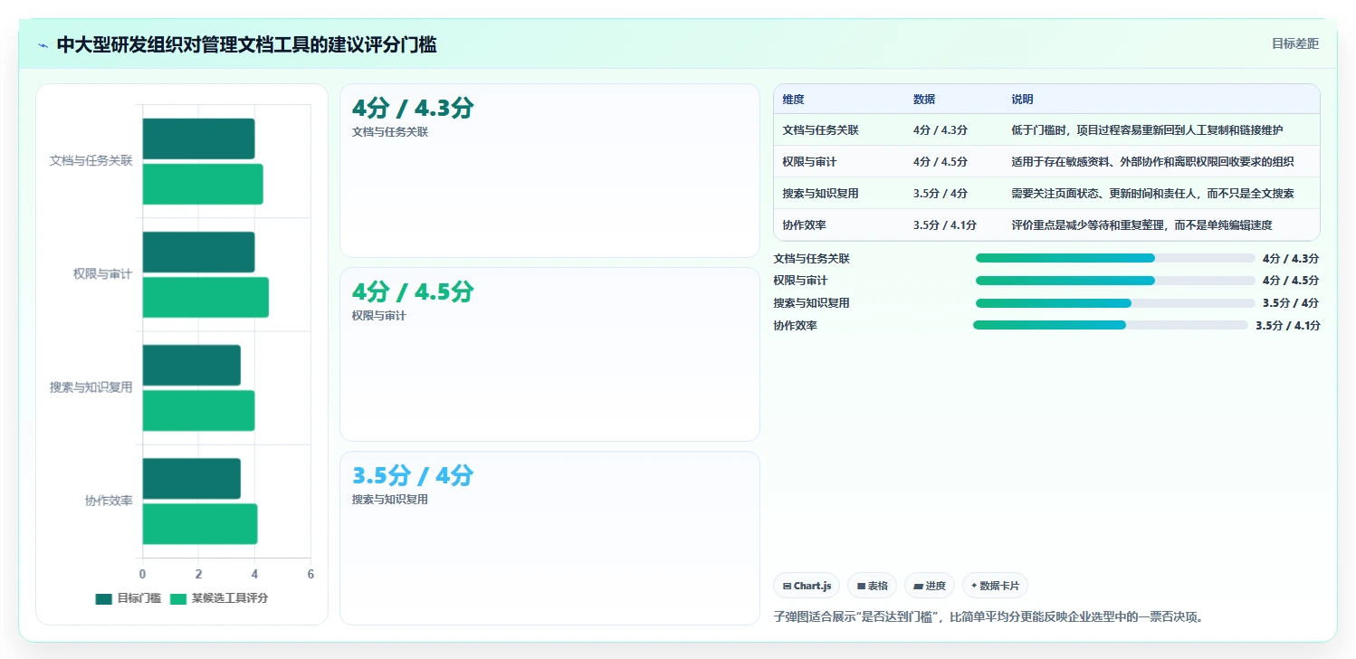Click the light green candidate bar for 权限与审计
This screenshot has width=1356, height=659.
coord(205,297)
